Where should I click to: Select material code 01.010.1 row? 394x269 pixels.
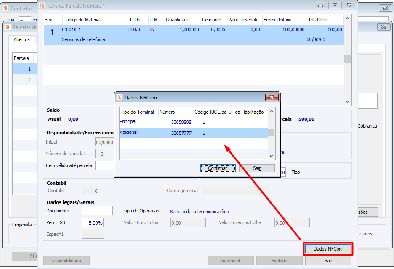tap(194, 35)
